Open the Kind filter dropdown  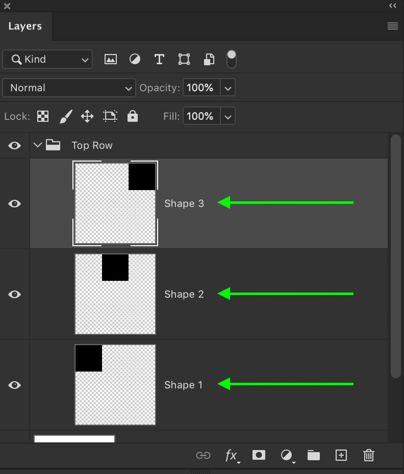click(47, 59)
